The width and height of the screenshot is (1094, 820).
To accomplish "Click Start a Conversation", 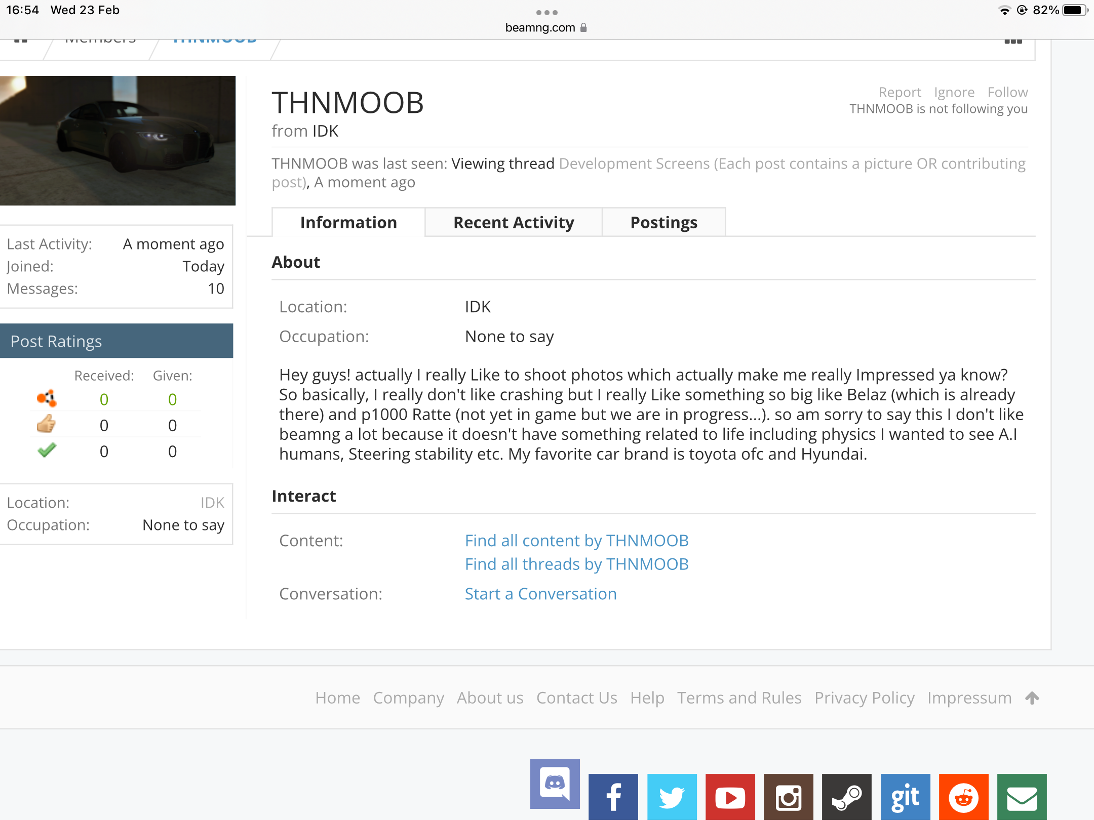I will pos(540,594).
